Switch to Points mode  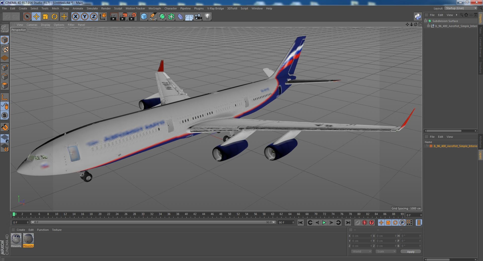click(5, 67)
